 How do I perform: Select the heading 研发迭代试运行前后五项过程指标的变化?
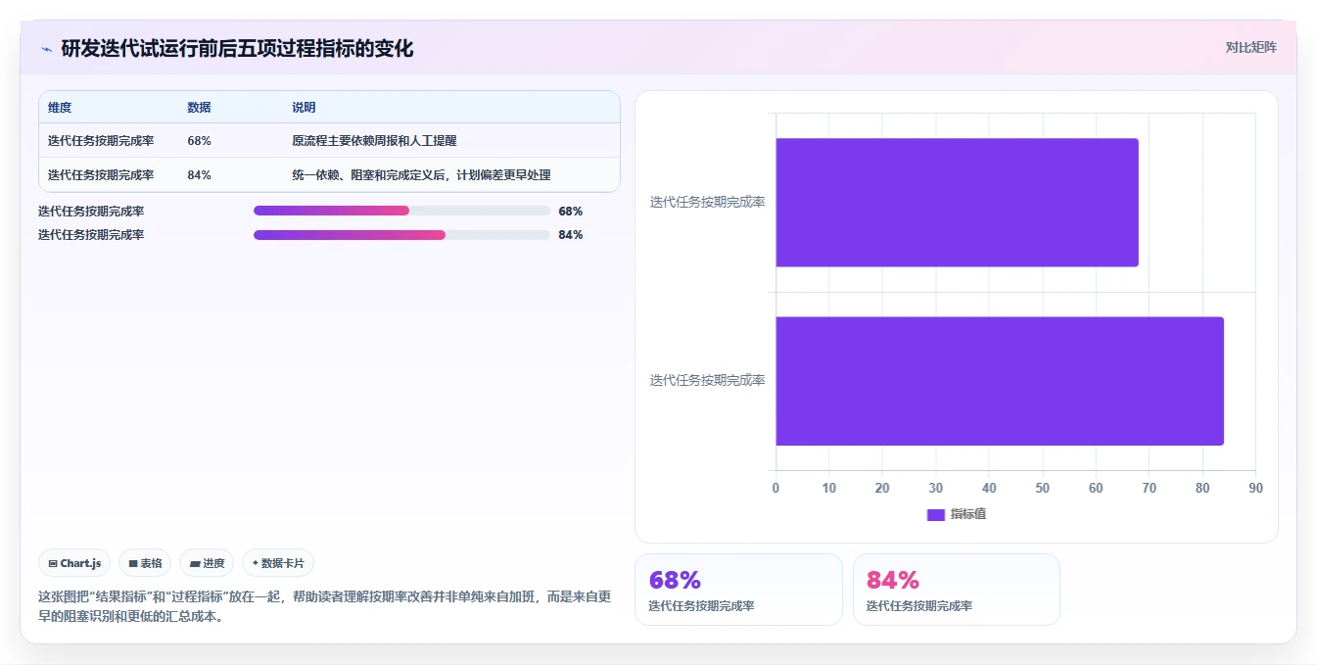[237, 48]
